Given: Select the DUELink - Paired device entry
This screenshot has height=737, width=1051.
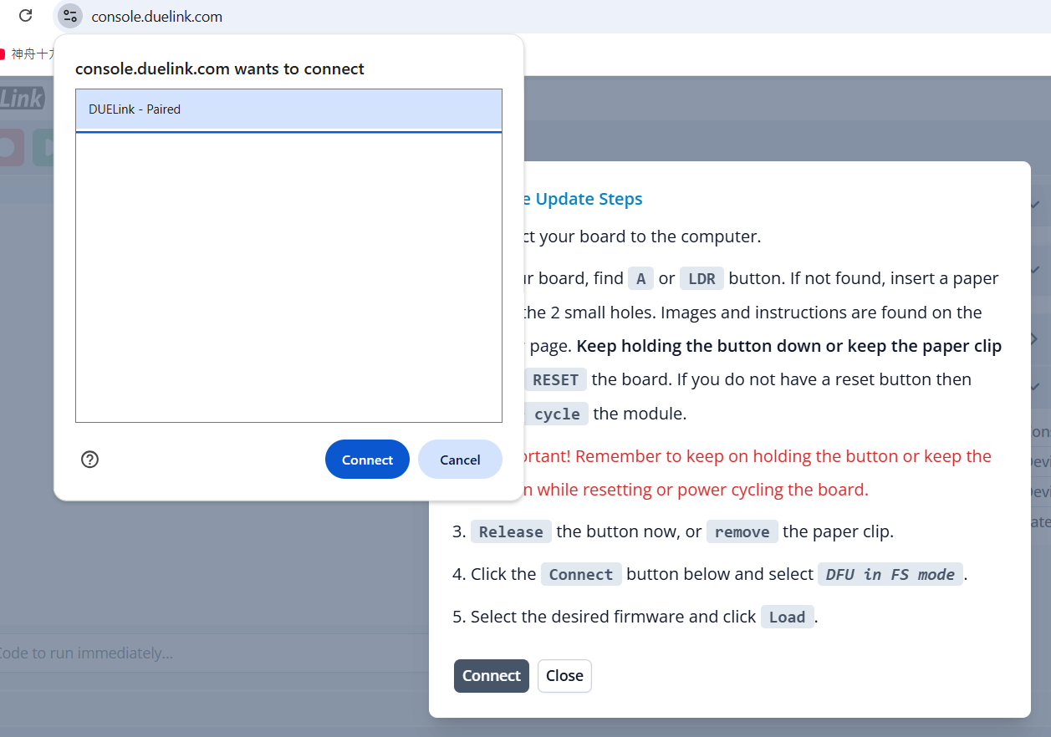Looking at the screenshot, I should pyautogui.click(x=288, y=109).
